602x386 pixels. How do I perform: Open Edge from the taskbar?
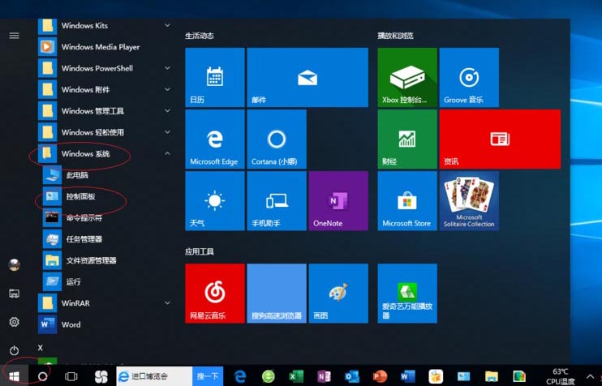tap(240, 376)
